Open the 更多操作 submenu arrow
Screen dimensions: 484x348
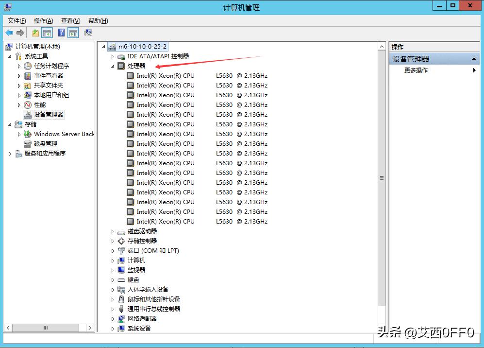pos(474,70)
